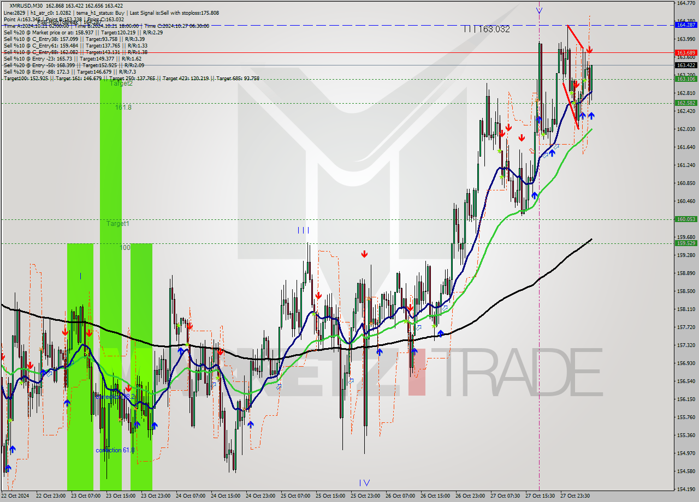Click the '27 Oct 07:30' time label
Viewport: 699px width, 502px height.
click(x=505, y=496)
